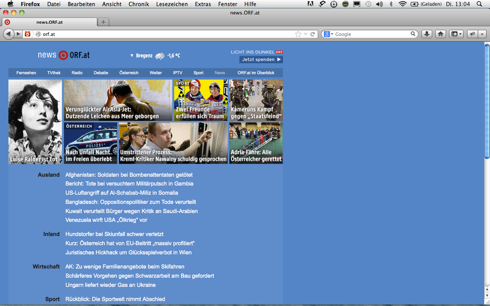Expand the Bregenz weather location dropdown arrow
The width and height of the screenshot is (490, 306).
coord(132,56)
